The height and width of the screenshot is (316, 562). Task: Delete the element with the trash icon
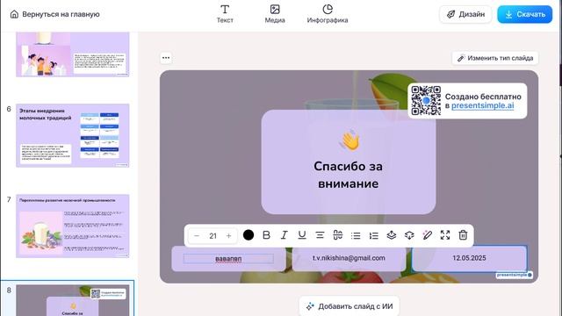(463, 235)
